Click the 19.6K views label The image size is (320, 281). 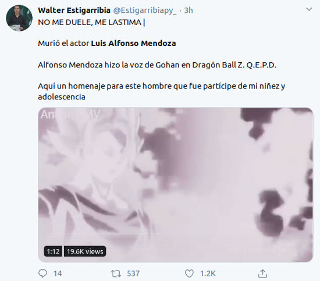click(85, 251)
